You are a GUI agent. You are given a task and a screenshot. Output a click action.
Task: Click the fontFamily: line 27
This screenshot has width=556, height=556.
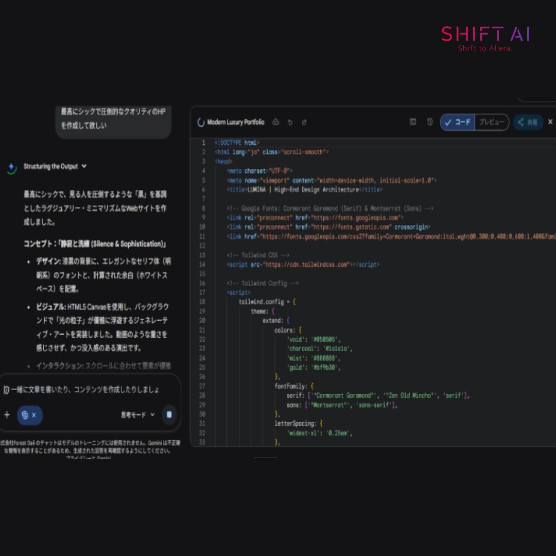click(x=294, y=386)
